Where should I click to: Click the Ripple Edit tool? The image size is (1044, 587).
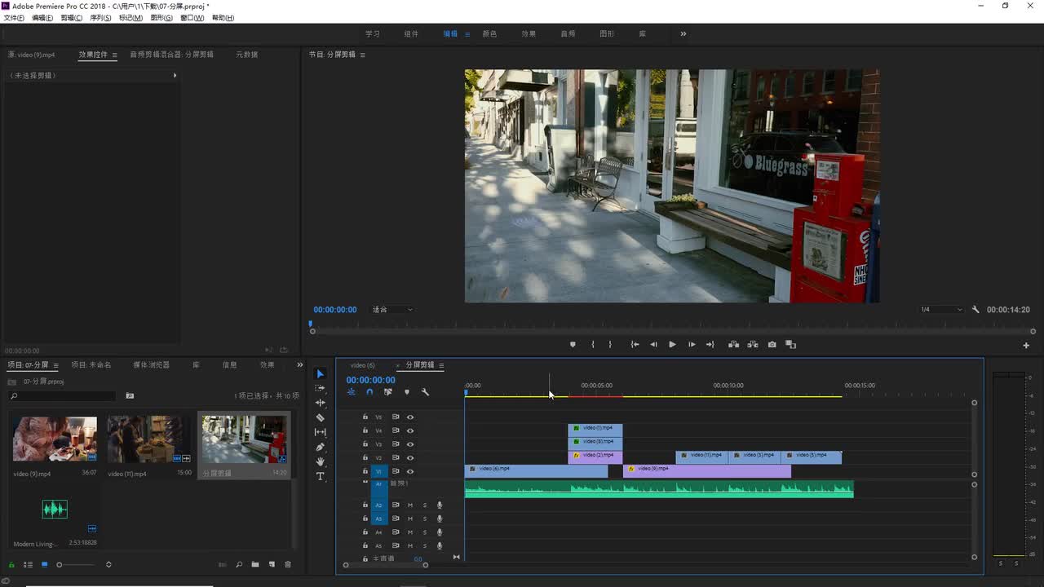tap(320, 403)
